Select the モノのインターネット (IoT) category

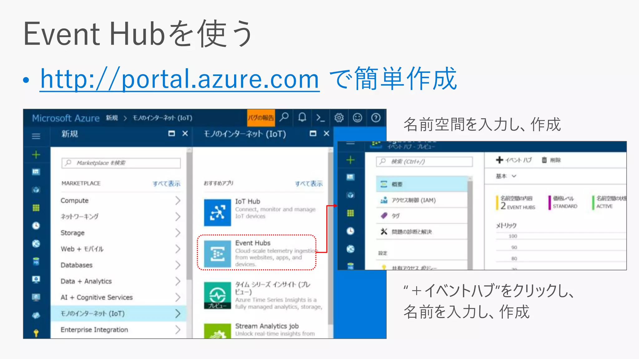[x=119, y=314]
